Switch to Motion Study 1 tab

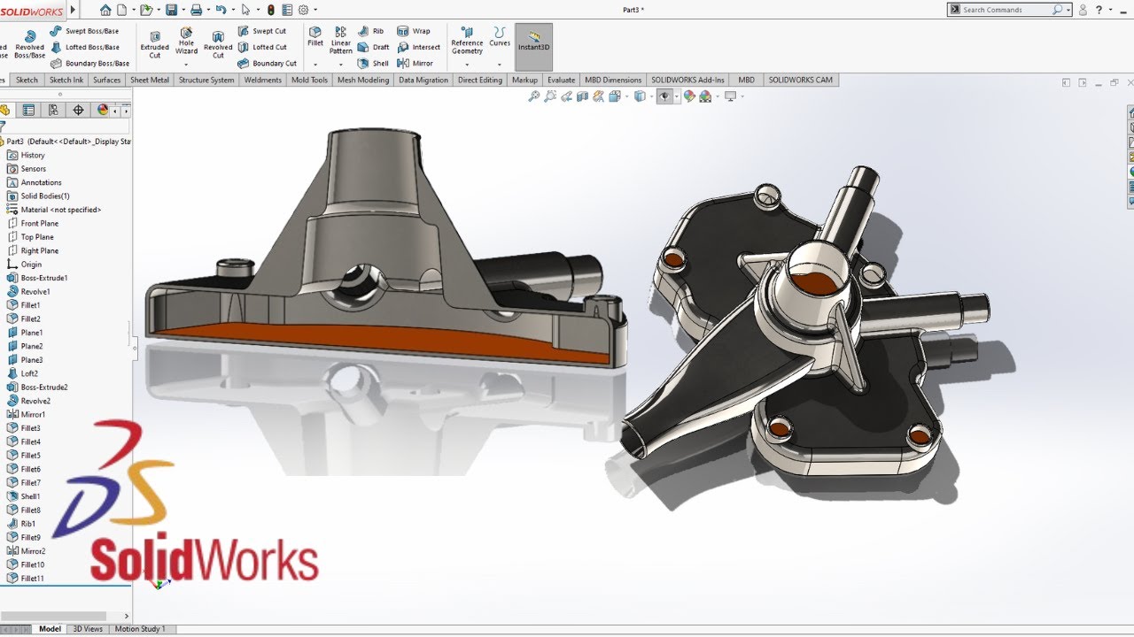pyautogui.click(x=140, y=629)
